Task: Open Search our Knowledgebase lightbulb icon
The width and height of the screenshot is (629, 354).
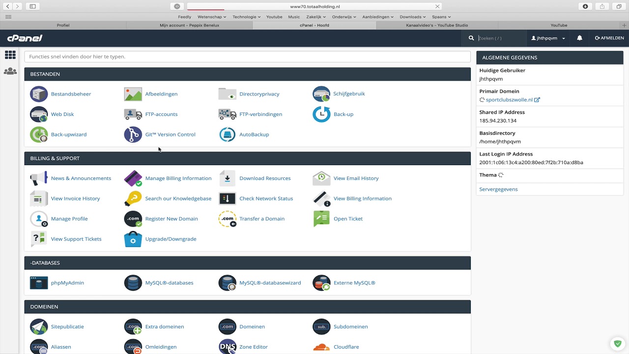Action: pyautogui.click(x=133, y=199)
